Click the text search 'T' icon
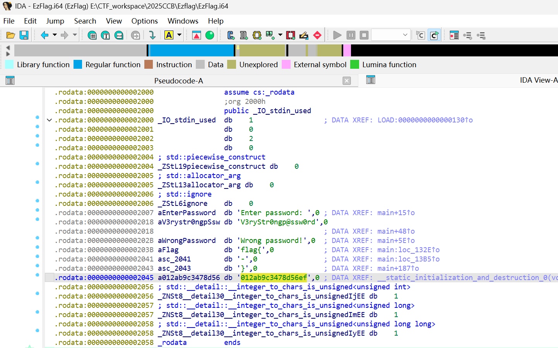Image resolution: width=558 pixels, height=348 pixels. click(105, 36)
